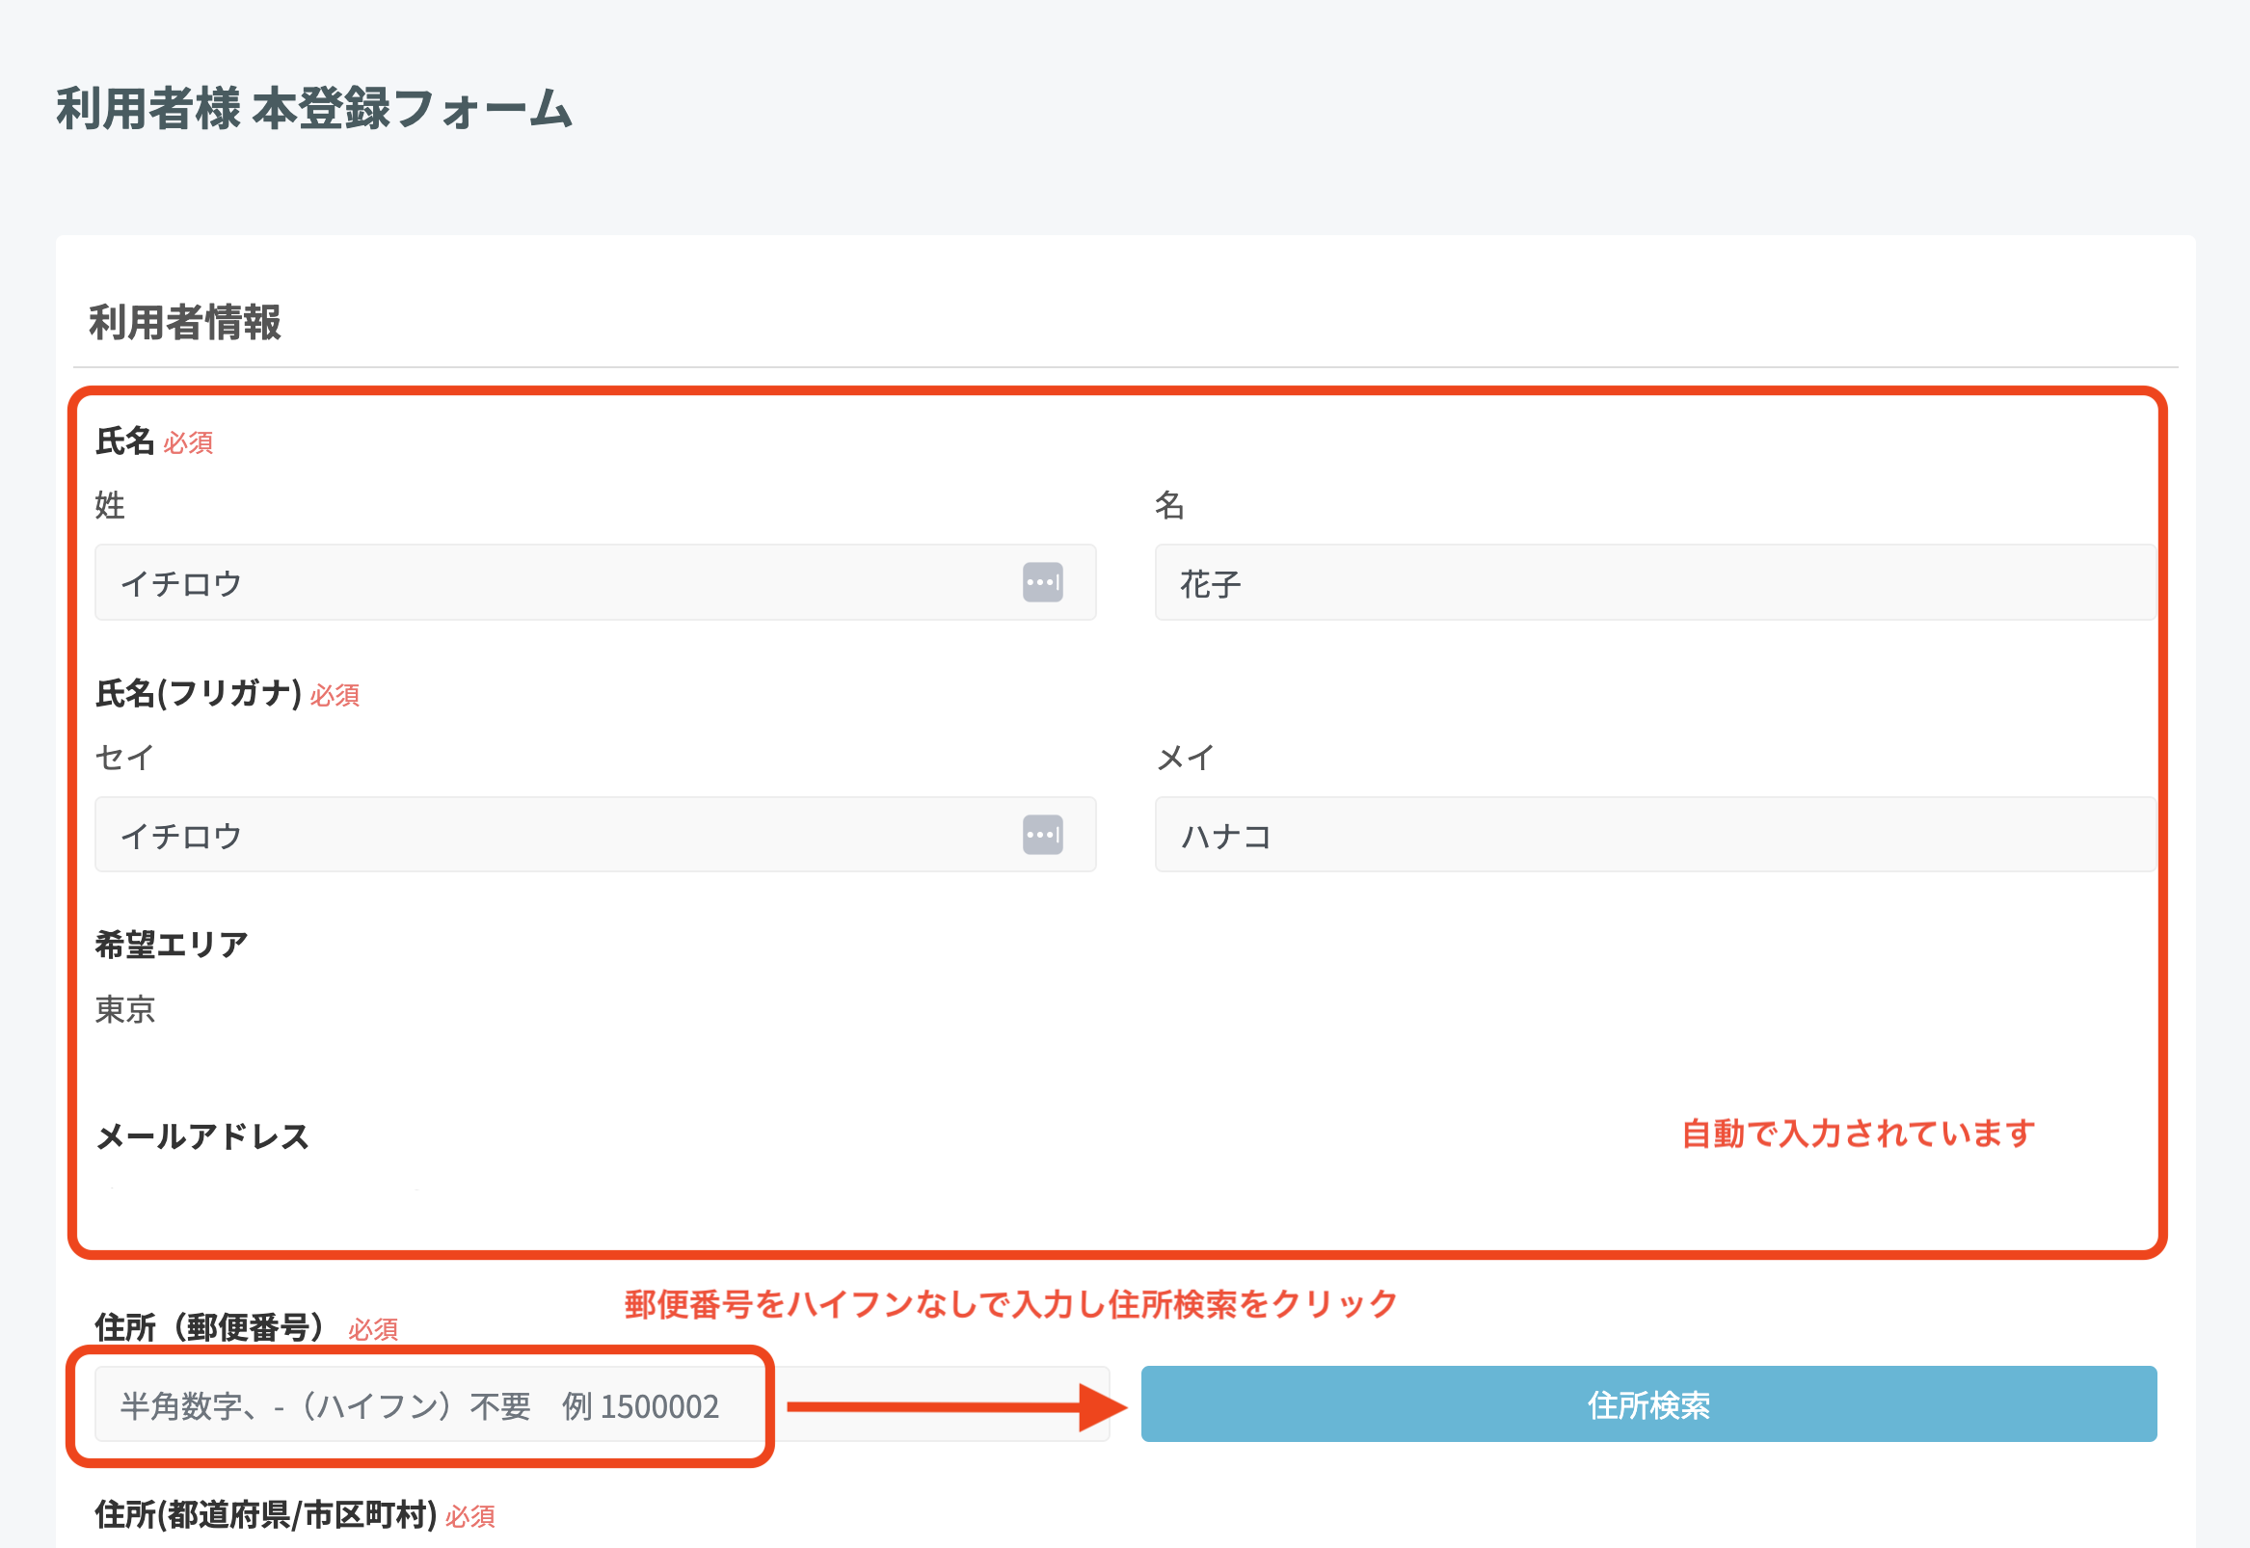Click the メールアドレス field label
2250x1548 pixels.
[x=201, y=1137]
